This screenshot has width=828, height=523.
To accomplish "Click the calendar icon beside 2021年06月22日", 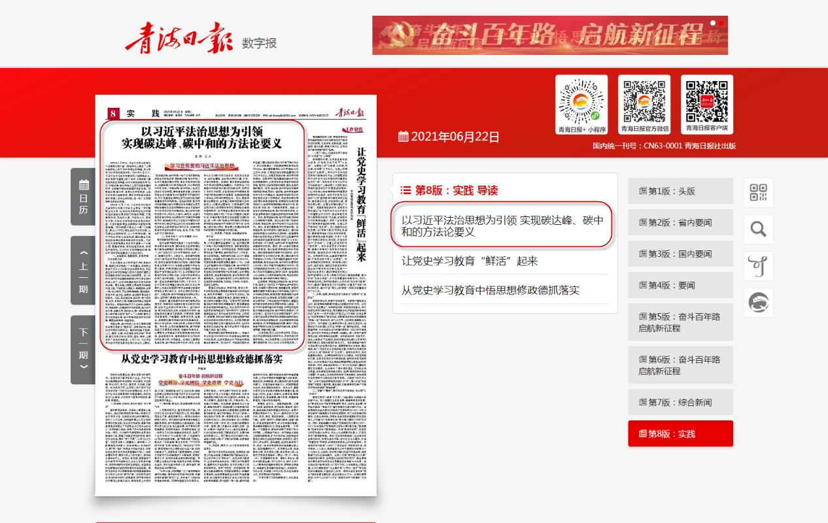I will point(404,137).
